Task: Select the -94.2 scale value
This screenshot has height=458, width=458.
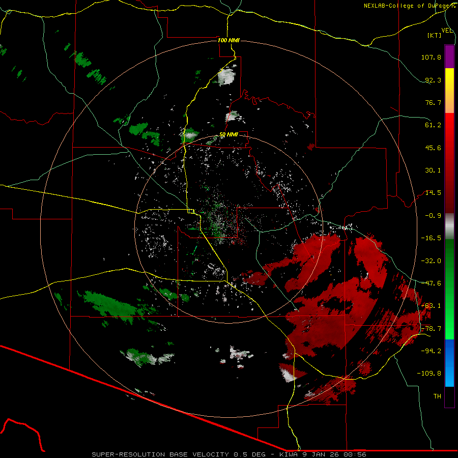Action: point(431,351)
